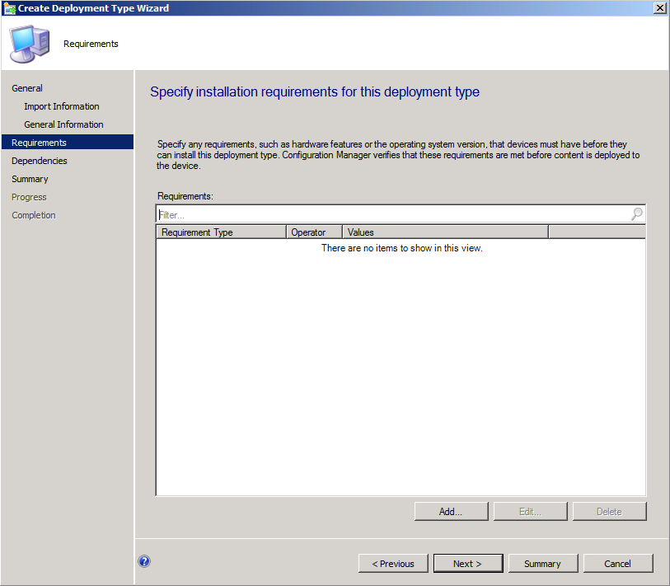
Task: Click inside the Filter input field
Action: (x=330, y=214)
